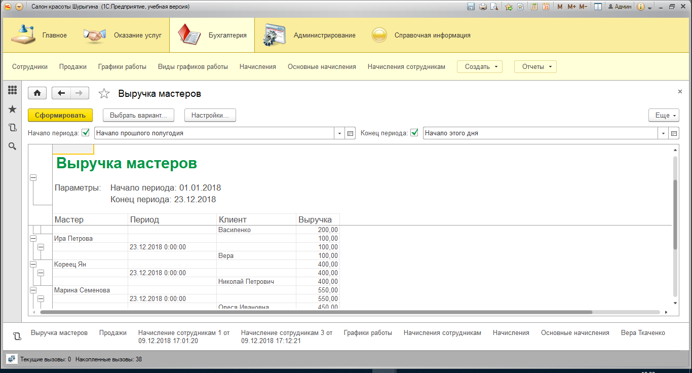Image resolution: width=692 pixels, height=373 pixels.
Task: Open the Создать dropdown
Action: pos(479,66)
